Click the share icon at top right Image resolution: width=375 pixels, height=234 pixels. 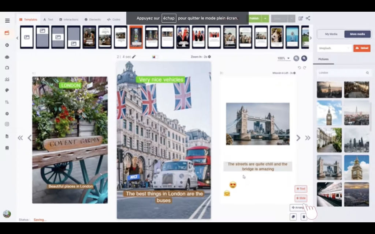(308, 18)
